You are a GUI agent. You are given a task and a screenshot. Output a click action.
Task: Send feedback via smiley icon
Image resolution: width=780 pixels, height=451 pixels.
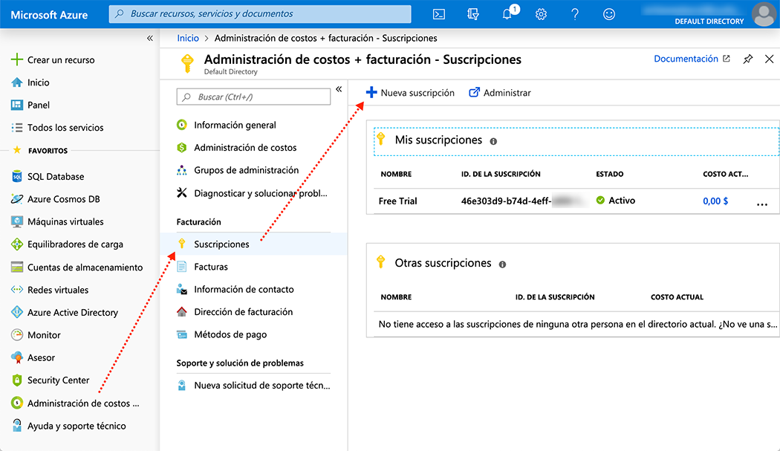(x=609, y=14)
